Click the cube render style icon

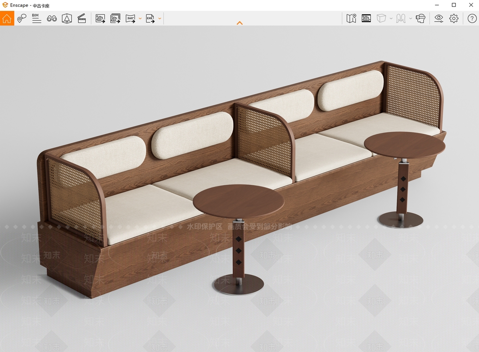pyautogui.click(x=381, y=19)
